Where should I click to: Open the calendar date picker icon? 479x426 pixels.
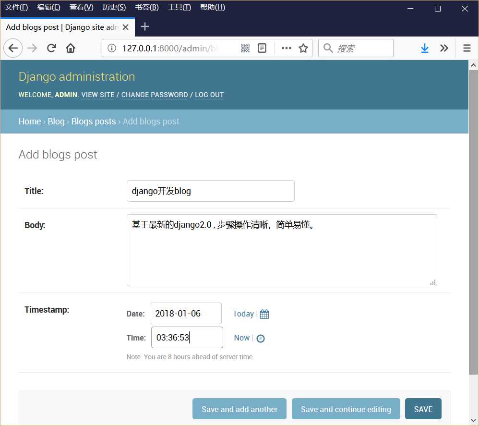click(x=264, y=314)
